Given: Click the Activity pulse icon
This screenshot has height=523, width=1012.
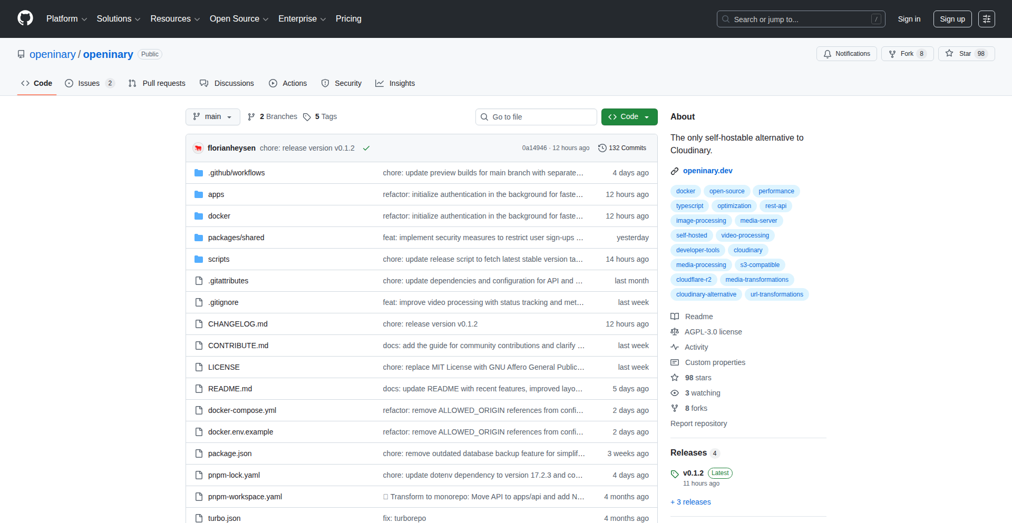Looking at the screenshot, I should coord(675,347).
